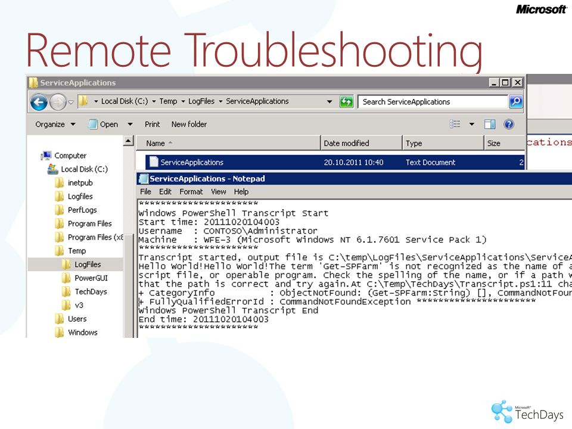
Task: Open the Logfiles folder under C:
Action: [x=74, y=196]
